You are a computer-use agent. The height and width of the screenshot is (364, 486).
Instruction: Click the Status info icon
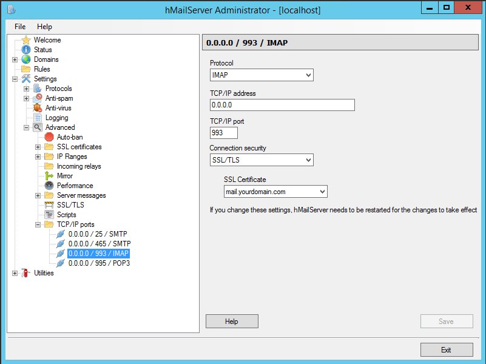point(26,50)
